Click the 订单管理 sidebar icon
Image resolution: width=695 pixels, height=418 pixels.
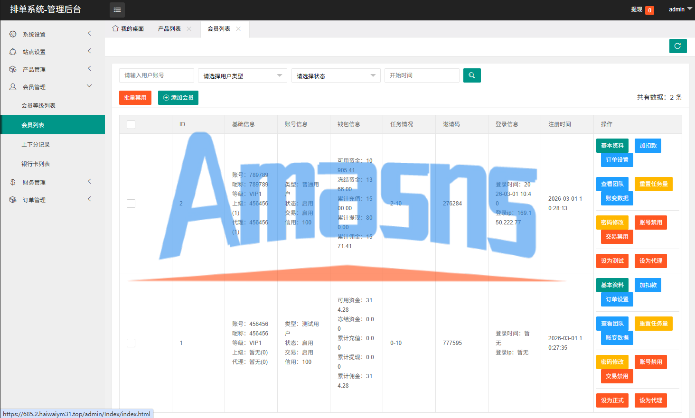(x=13, y=200)
